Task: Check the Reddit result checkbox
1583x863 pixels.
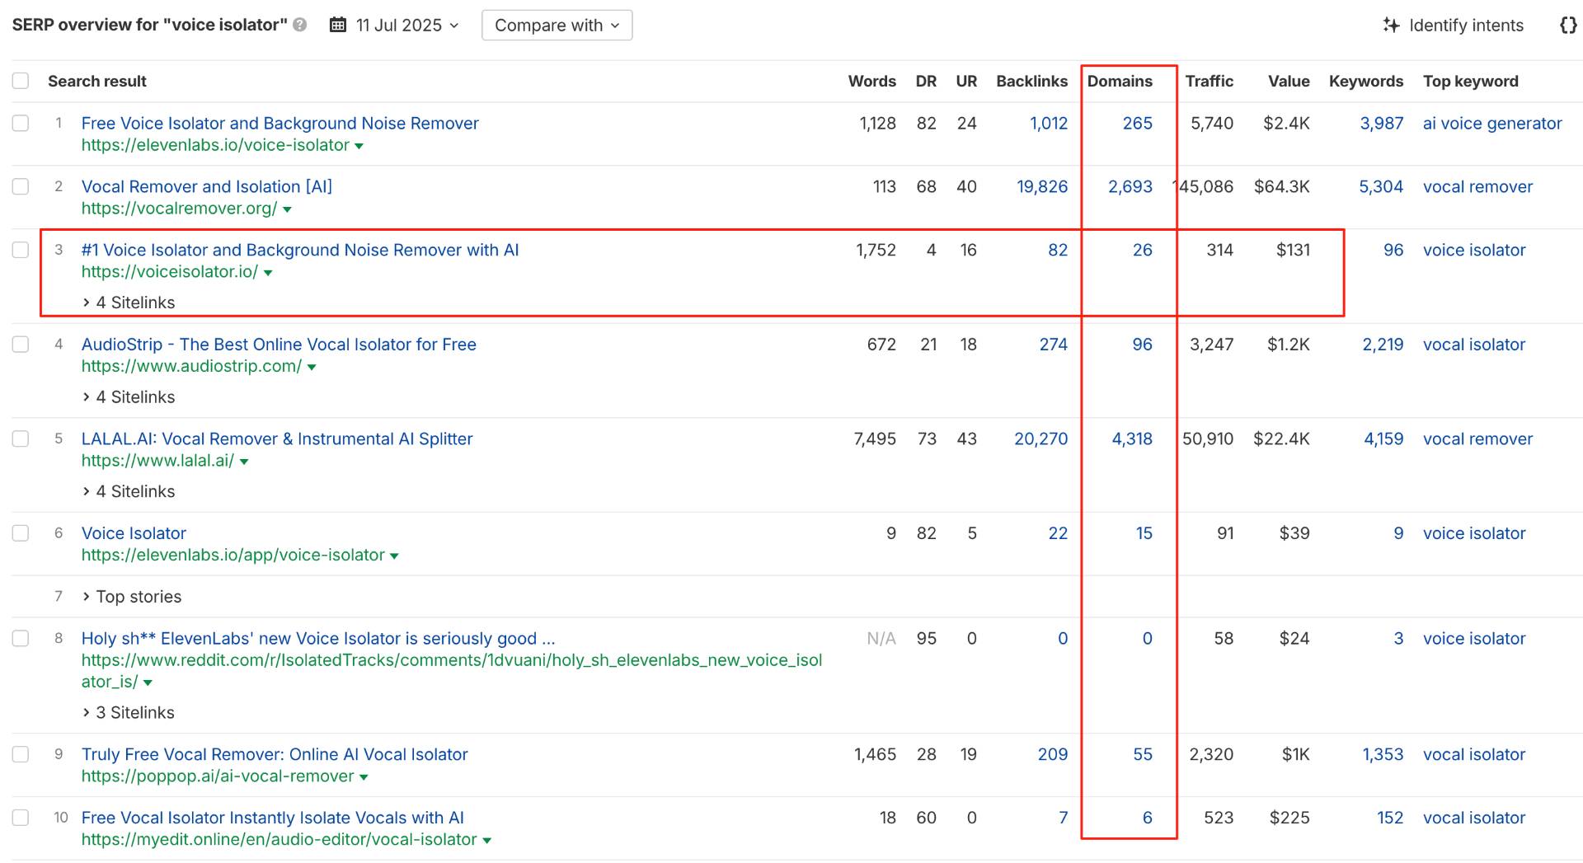Action: pyautogui.click(x=21, y=638)
